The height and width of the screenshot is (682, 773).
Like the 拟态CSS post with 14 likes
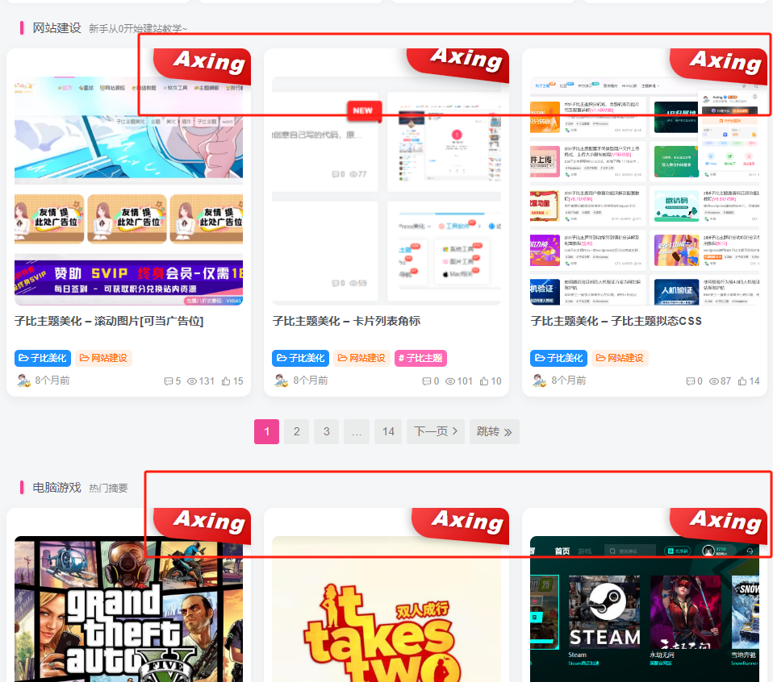pyautogui.click(x=742, y=381)
